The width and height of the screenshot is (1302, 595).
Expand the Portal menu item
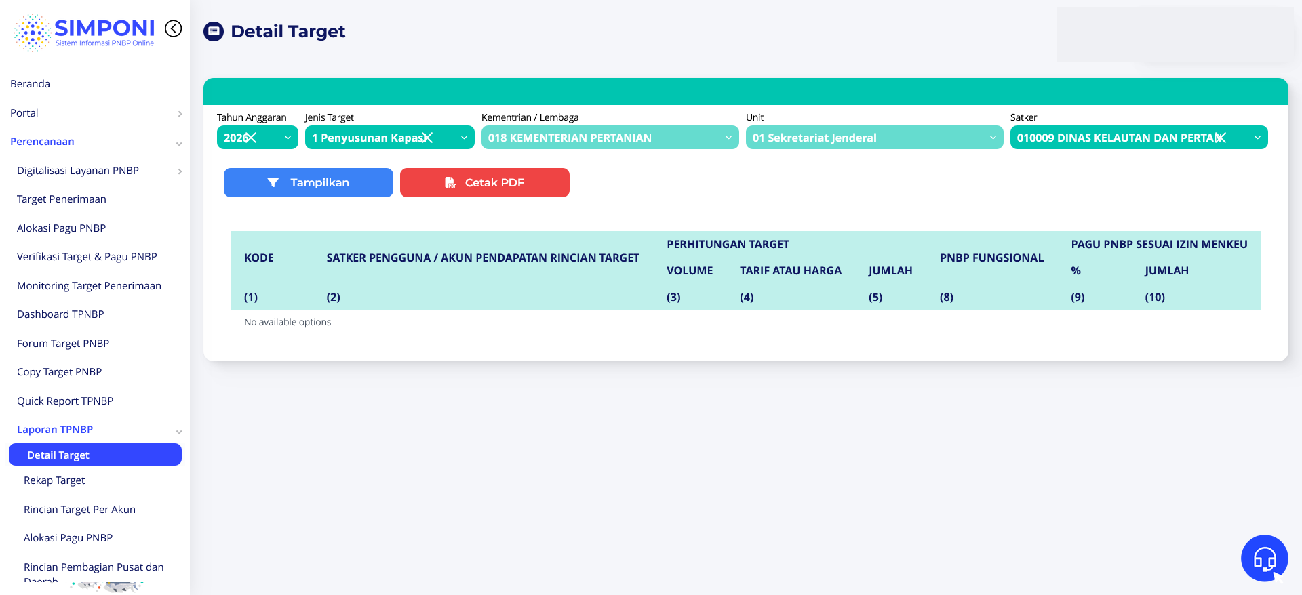[x=95, y=113]
